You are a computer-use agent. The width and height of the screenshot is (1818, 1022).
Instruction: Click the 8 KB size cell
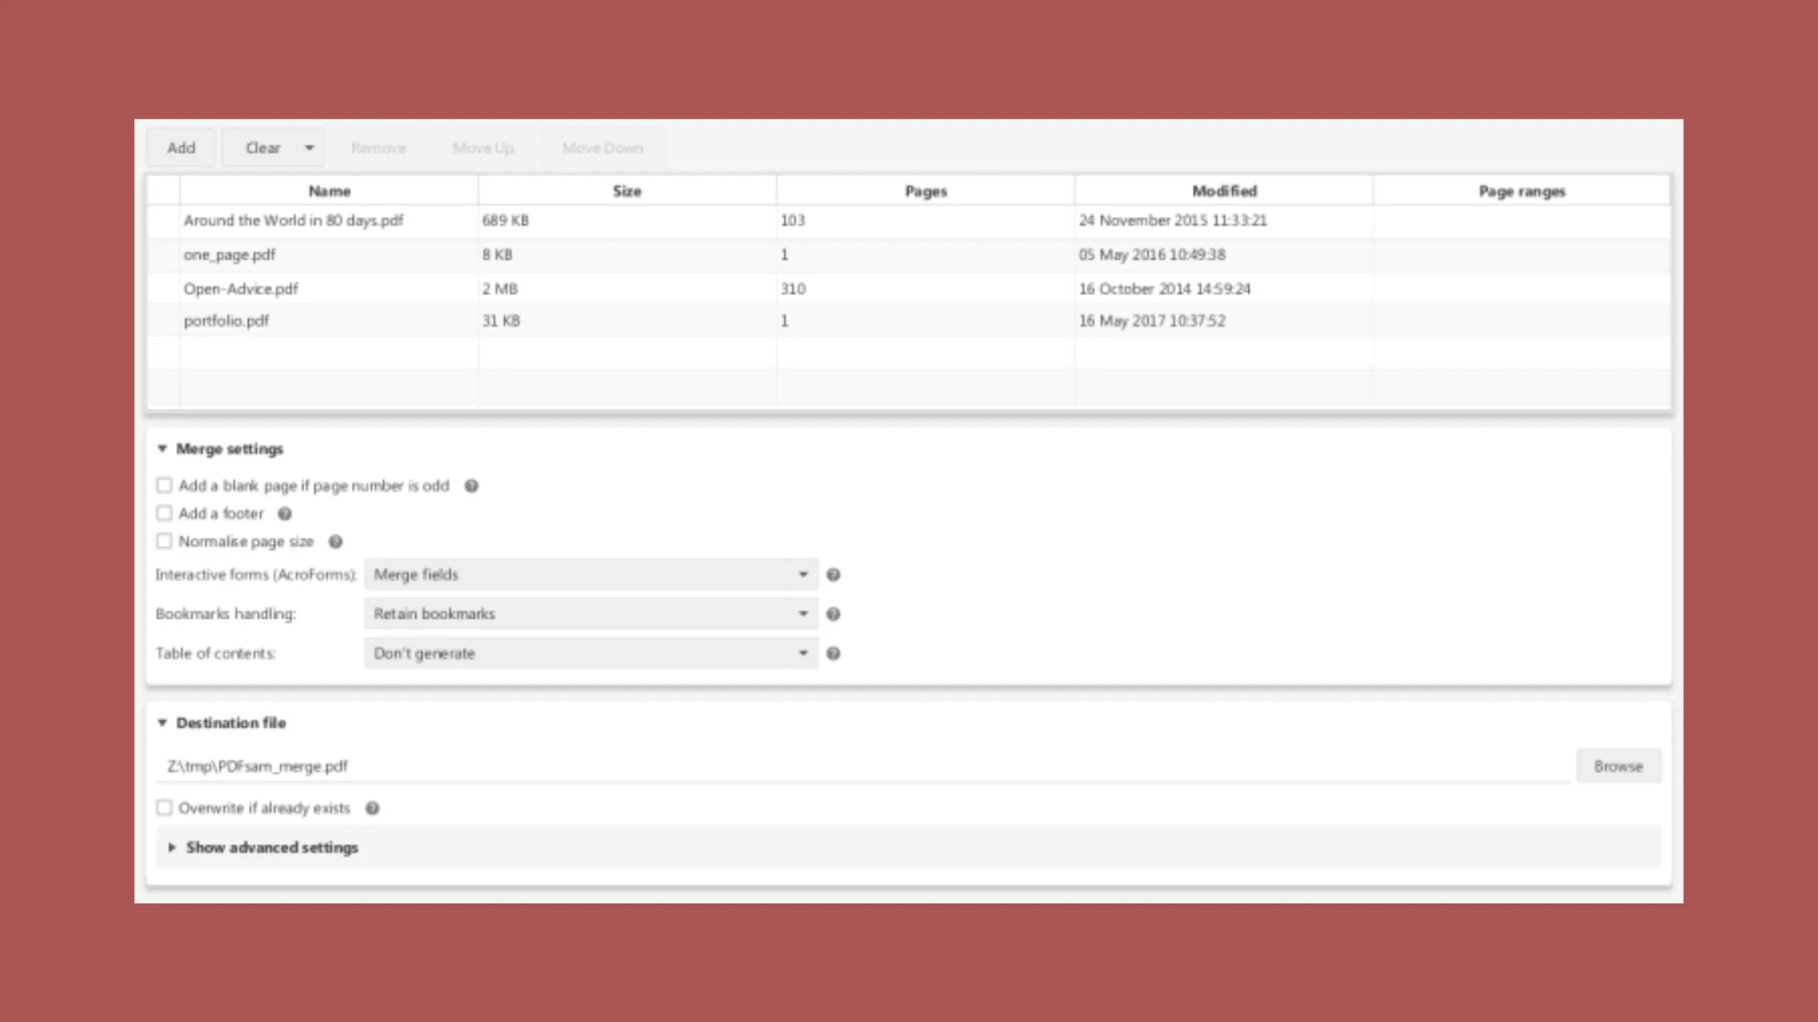click(x=627, y=255)
